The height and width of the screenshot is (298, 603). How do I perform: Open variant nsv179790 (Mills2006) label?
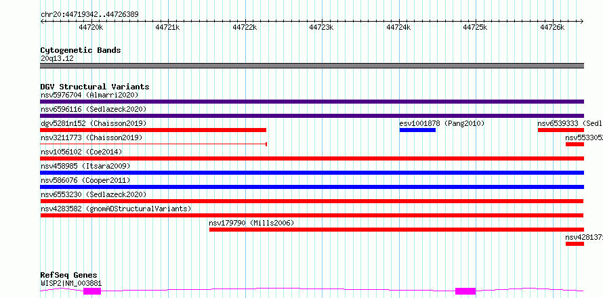pos(251,223)
